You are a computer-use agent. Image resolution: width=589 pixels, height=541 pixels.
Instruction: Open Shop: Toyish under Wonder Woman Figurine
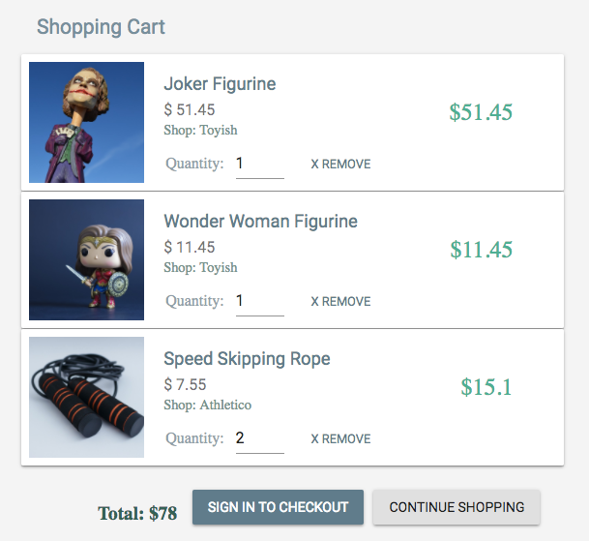click(200, 267)
